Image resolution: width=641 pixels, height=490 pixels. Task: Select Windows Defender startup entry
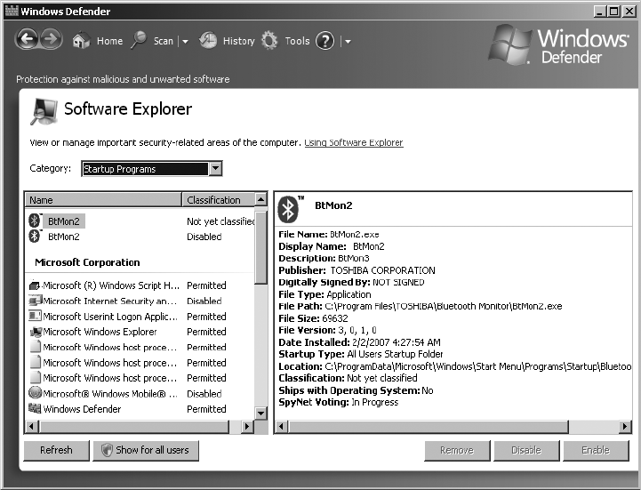[x=141, y=409]
